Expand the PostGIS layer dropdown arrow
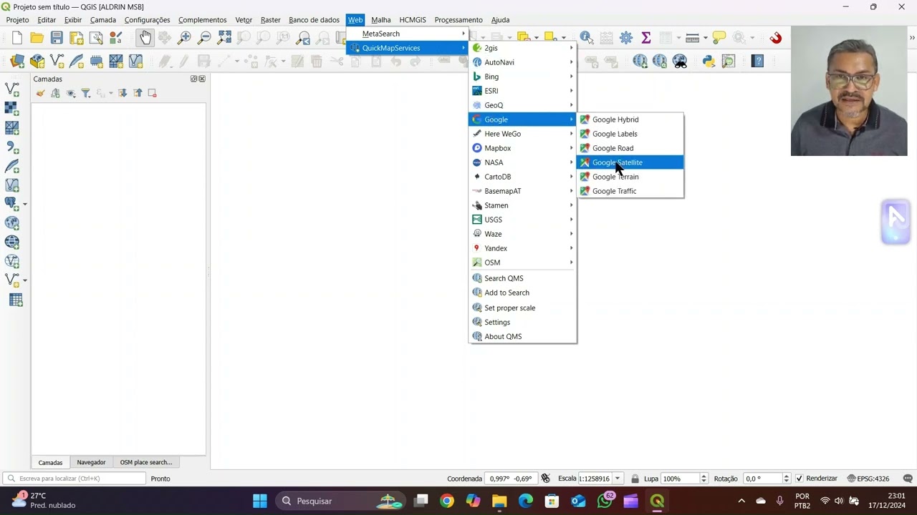917x515 pixels. [25, 205]
